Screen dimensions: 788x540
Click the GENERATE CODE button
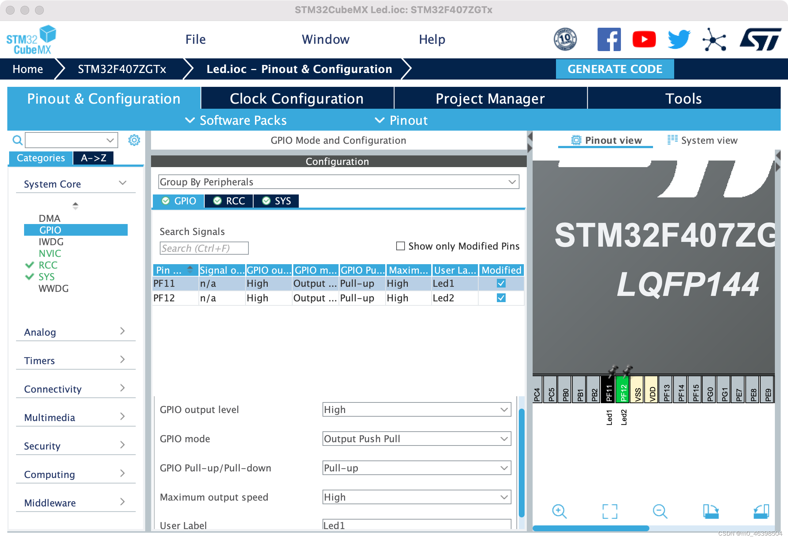615,69
